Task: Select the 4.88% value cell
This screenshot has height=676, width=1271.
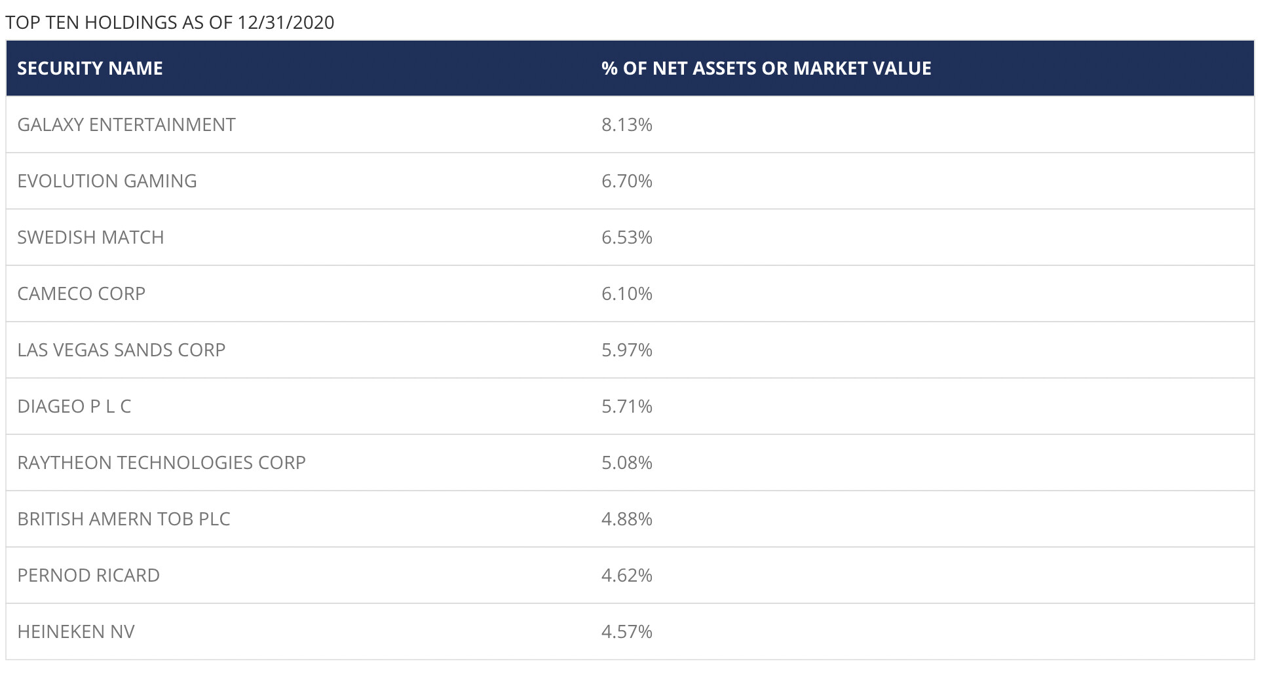Action: click(626, 519)
